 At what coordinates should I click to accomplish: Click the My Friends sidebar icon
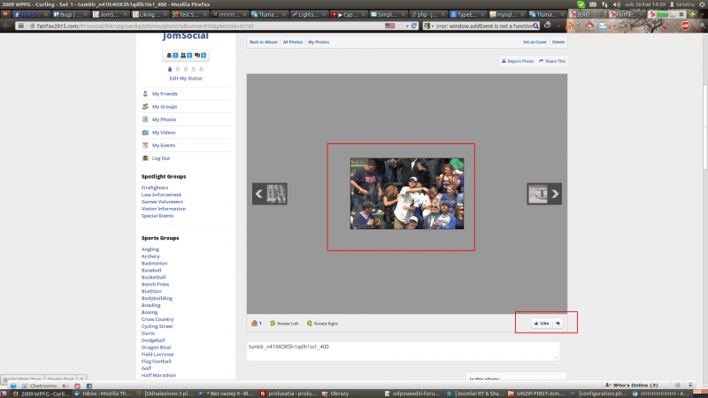[145, 94]
